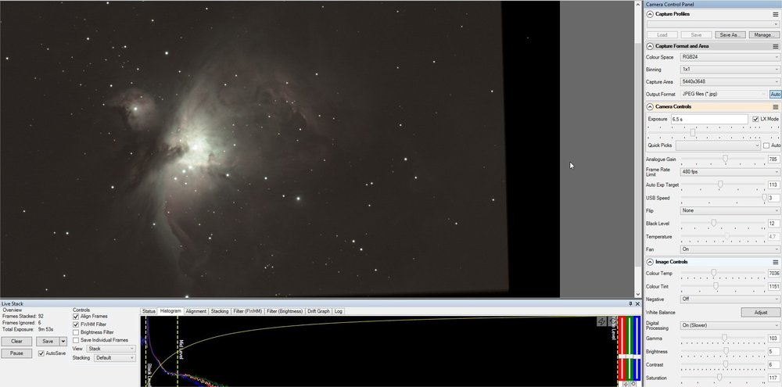Toggle the LX Mode checkbox
This screenshot has height=387, width=782.
[755, 119]
